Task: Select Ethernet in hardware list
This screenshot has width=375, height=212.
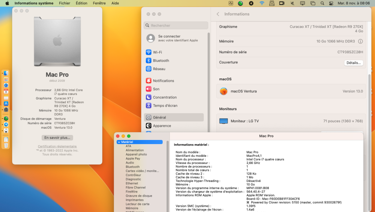Action: coord(132,183)
